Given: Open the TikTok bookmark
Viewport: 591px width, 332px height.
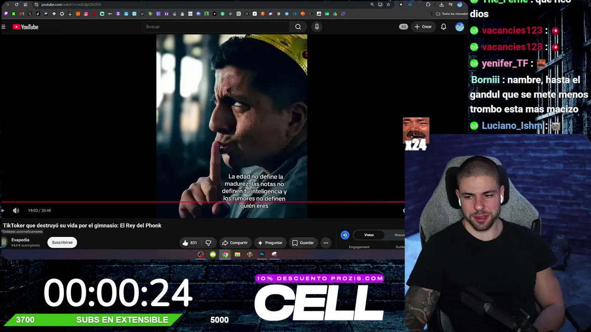Looking at the screenshot, I should pyautogui.click(x=38, y=14).
